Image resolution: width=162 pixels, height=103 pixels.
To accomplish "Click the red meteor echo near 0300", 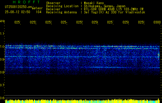I will [x=159, y=56].
